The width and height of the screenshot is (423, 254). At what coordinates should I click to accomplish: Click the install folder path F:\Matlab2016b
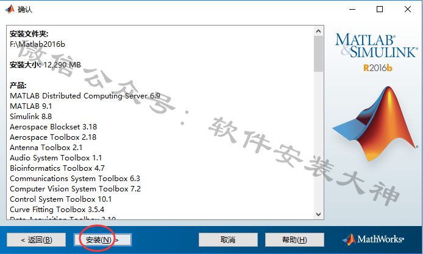pos(38,44)
